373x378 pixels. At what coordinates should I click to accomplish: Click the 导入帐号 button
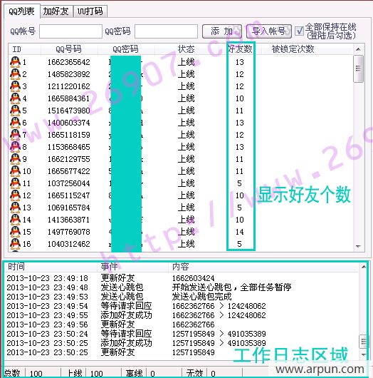[269, 31]
